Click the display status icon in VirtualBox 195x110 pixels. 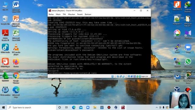click(x=129, y=76)
